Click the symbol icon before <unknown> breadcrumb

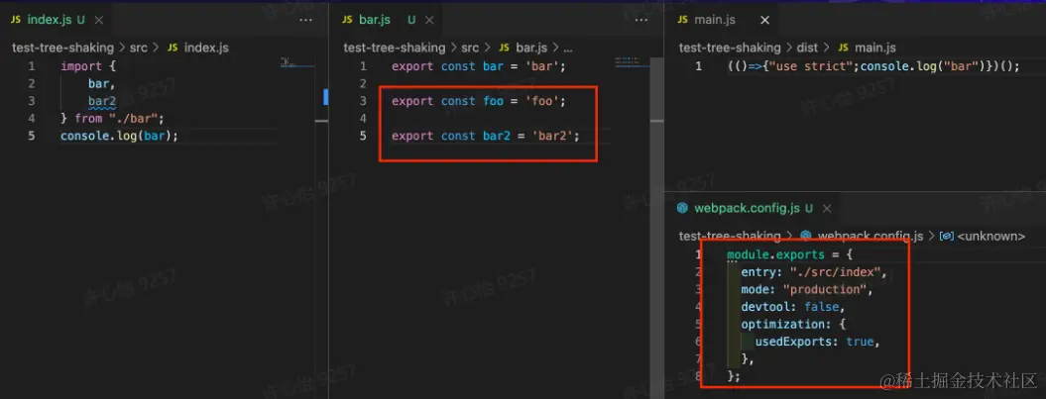click(x=947, y=236)
